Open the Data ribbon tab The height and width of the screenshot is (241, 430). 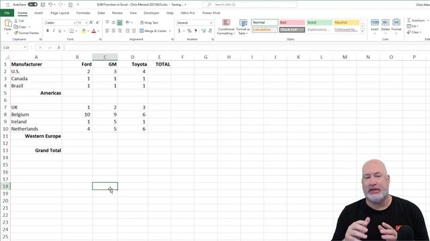101,13
